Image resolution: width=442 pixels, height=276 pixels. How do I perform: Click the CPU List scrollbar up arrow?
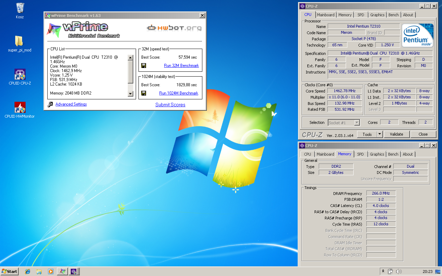point(130,58)
